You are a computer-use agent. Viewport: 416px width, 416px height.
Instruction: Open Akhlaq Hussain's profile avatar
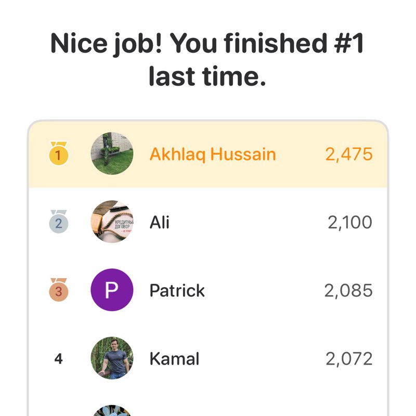112,153
